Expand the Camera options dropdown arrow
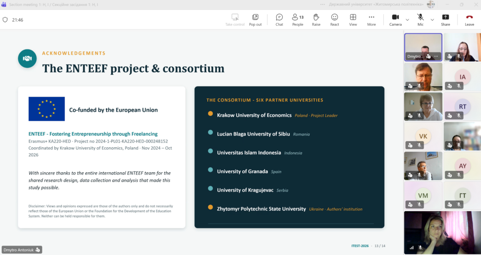The width and height of the screenshot is (481, 255). (407, 20)
